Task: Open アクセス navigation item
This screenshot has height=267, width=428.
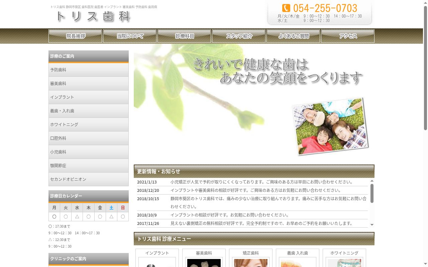Action: [348, 36]
